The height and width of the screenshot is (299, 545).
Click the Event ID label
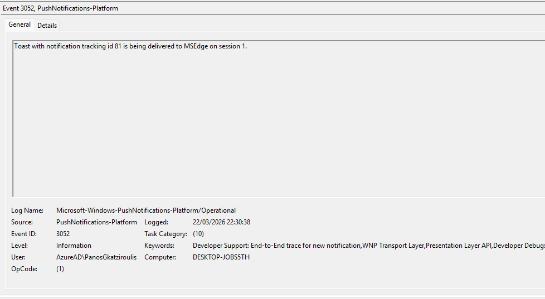24,234
